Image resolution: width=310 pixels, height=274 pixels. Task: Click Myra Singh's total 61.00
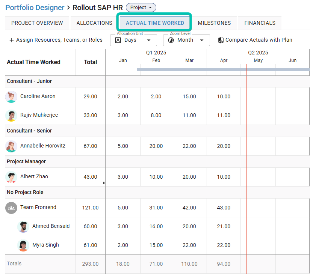pyautogui.click(x=90, y=245)
